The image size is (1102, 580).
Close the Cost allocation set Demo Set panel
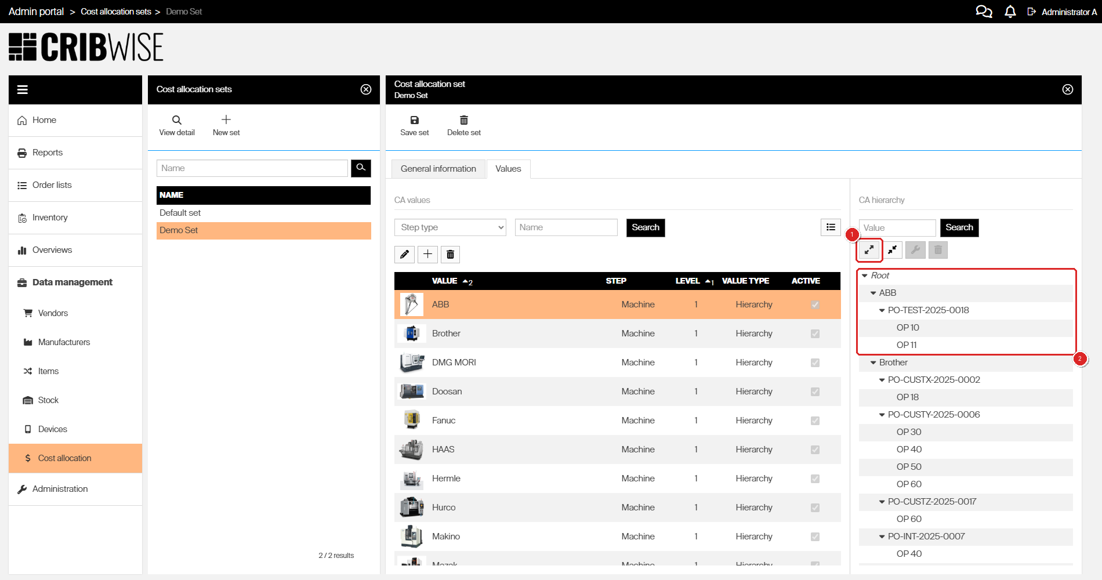click(x=1068, y=89)
